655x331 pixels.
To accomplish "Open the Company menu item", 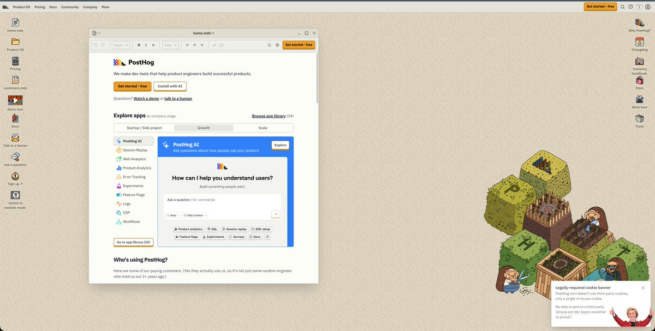I will 90,7.
